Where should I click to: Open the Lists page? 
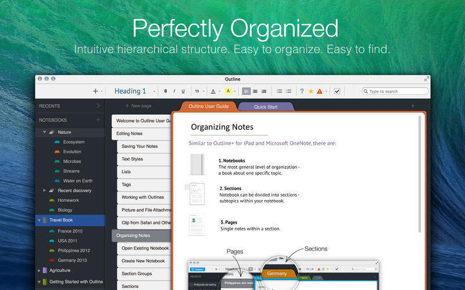[144, 172]
